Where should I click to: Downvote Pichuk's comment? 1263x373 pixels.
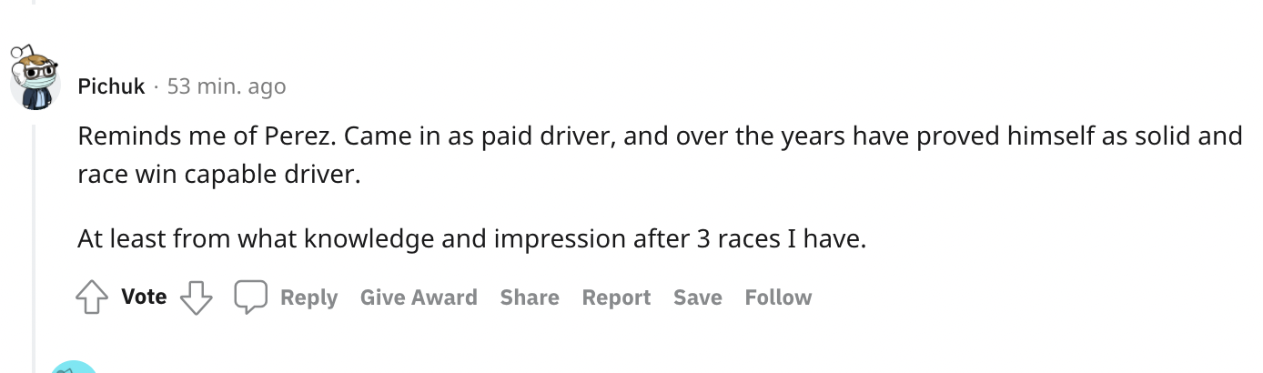(x=196, y=297)
